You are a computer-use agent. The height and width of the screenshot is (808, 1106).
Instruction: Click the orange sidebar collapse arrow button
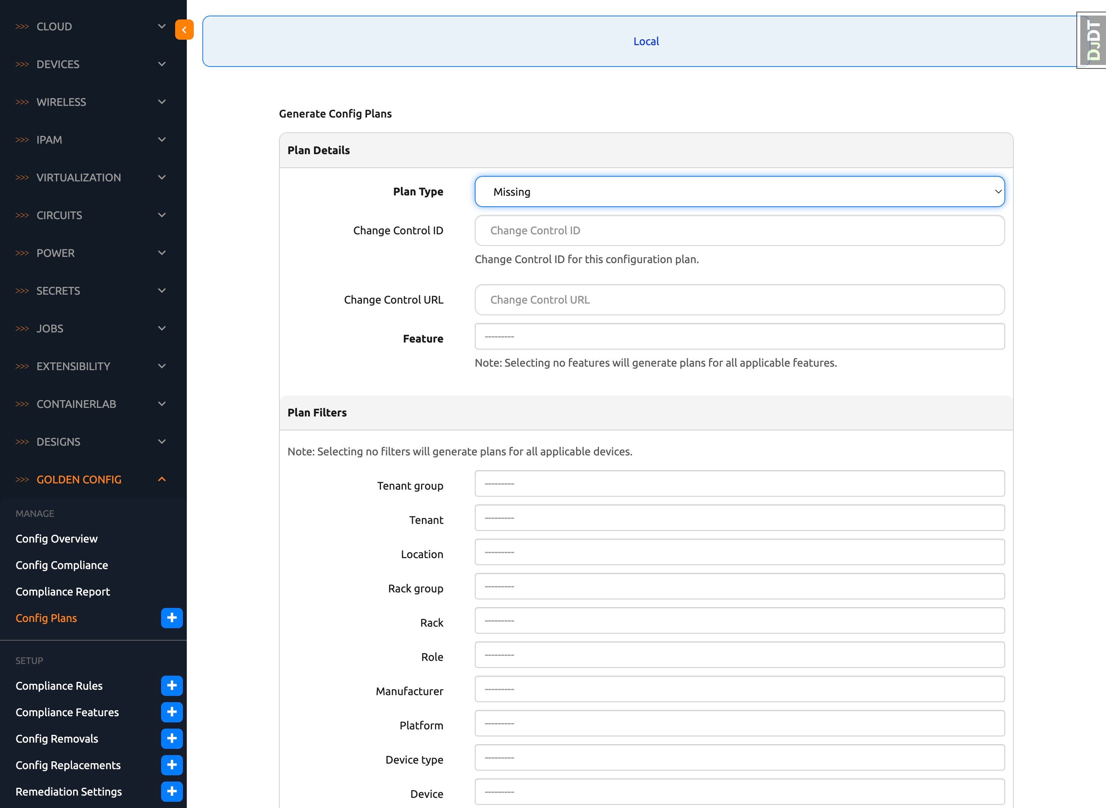point(184,30)
